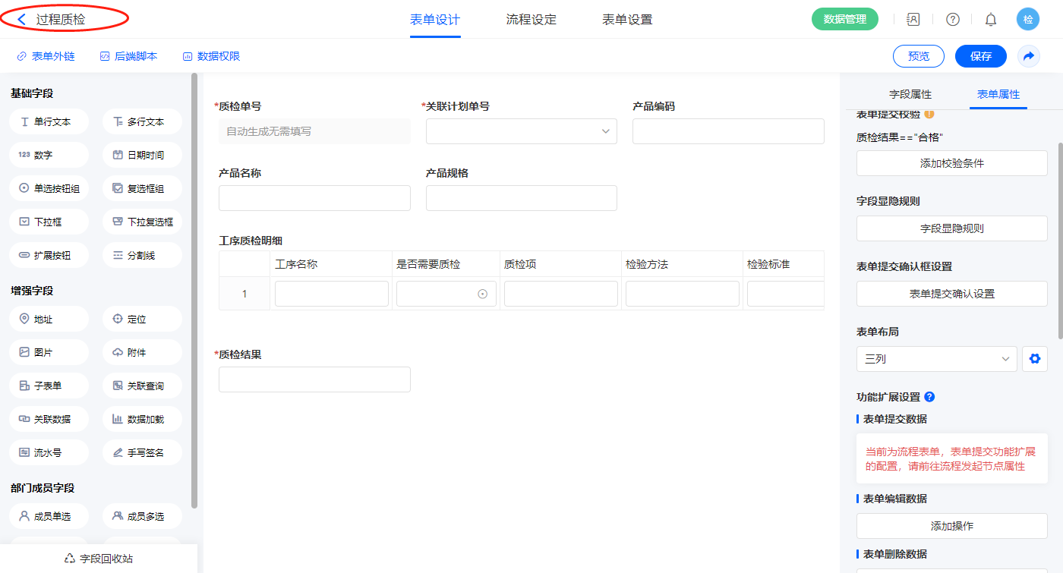Click the 添加校验条件 button
The height and width of the screenshot is (573, 1063).
pyautogui.click(x=951, y=163)
